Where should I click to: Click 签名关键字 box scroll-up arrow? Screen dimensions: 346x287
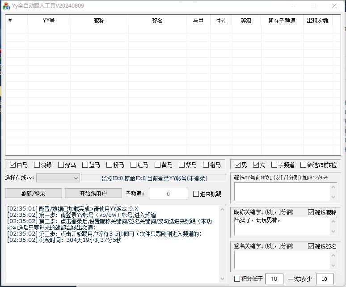333,255
